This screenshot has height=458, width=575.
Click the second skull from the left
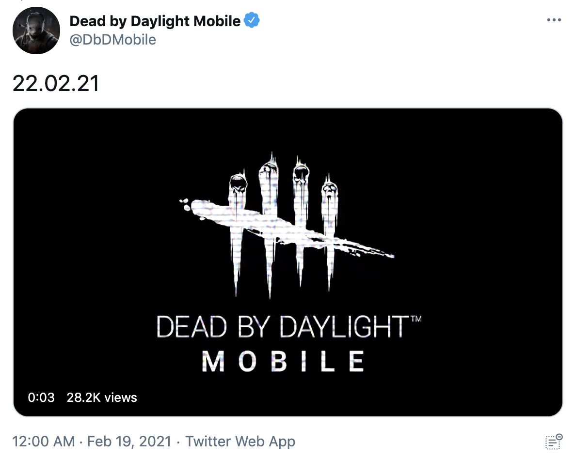pyautogui.click(x=268, y=173)
